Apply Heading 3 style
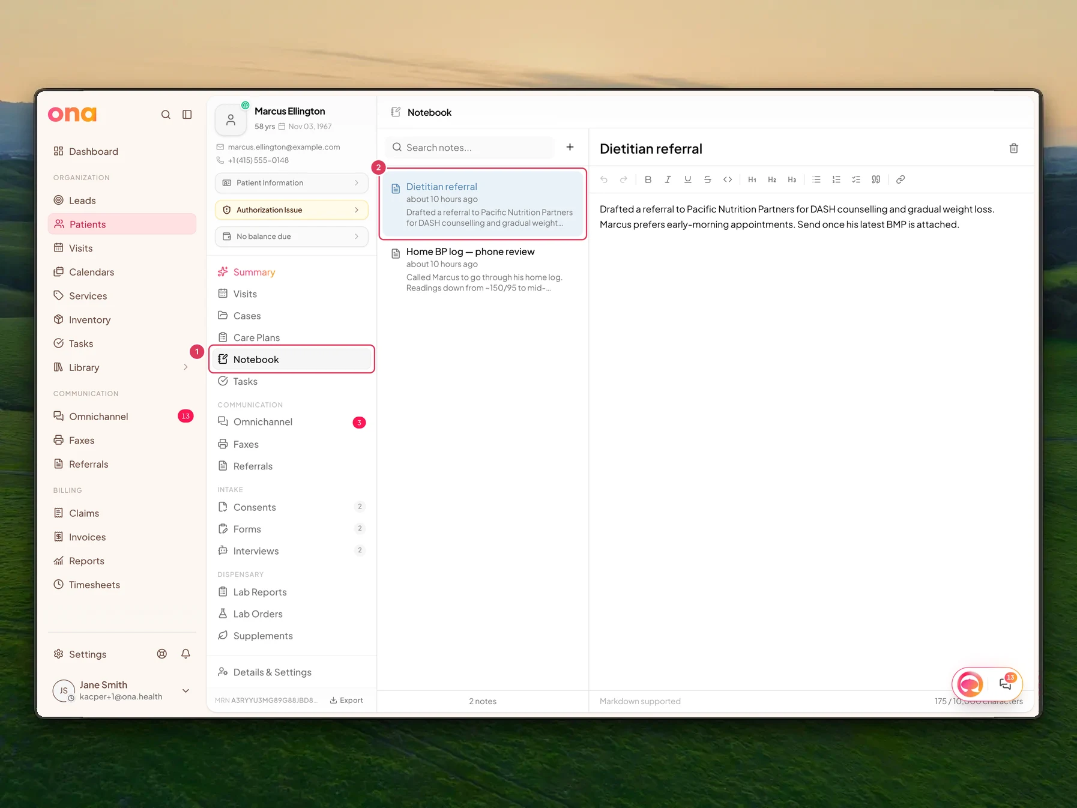1077x808 pixels. tap(792, 179)
